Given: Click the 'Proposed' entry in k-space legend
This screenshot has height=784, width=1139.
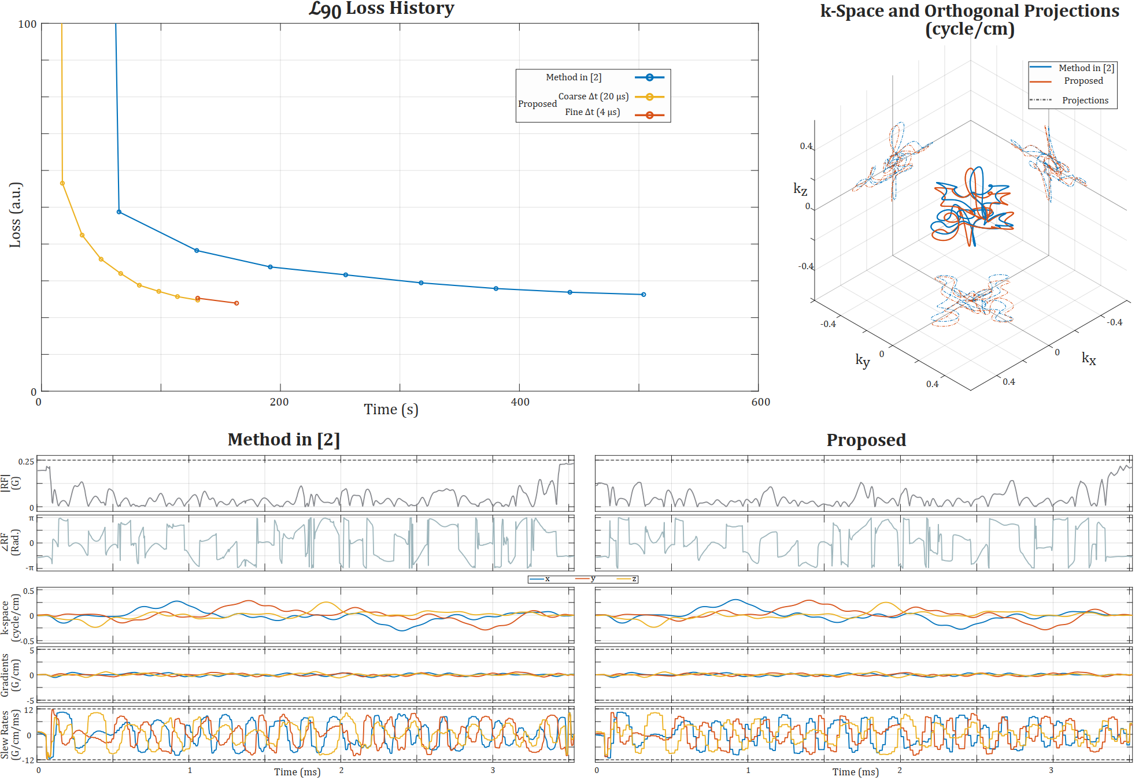Looking at the screenshot, I should [x=1083, y=81].
